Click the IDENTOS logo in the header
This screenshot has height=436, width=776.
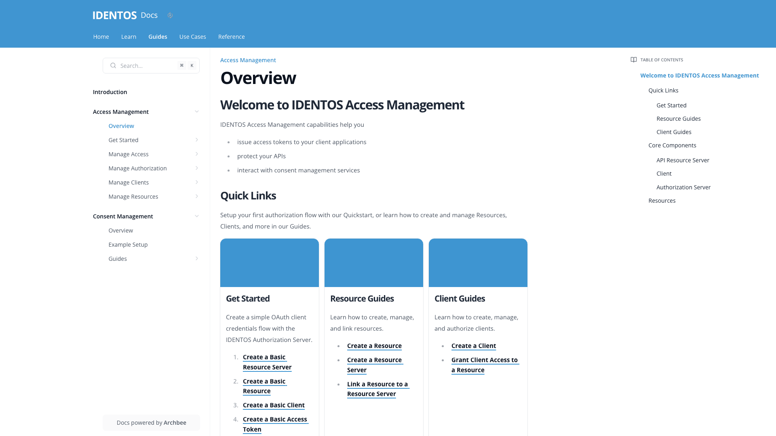[115, 15]
